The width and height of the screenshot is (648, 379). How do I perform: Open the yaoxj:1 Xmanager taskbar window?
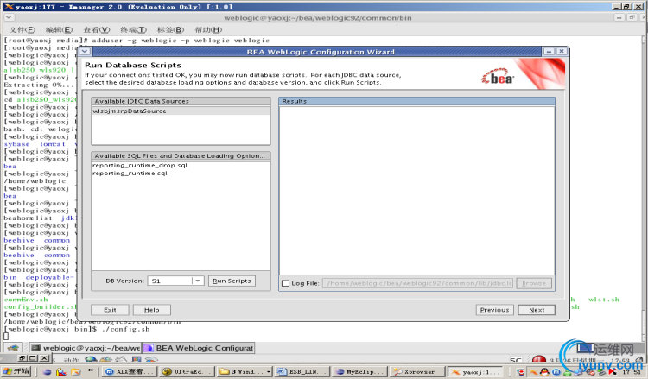[475, 371]
